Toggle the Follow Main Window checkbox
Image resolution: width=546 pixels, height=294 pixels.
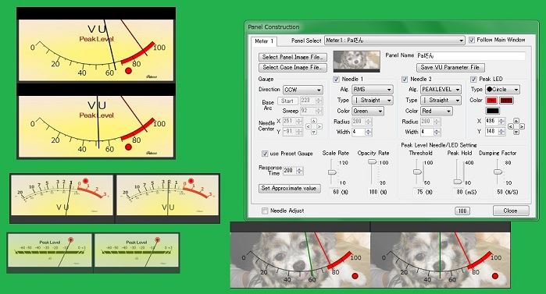pos(472,40)
